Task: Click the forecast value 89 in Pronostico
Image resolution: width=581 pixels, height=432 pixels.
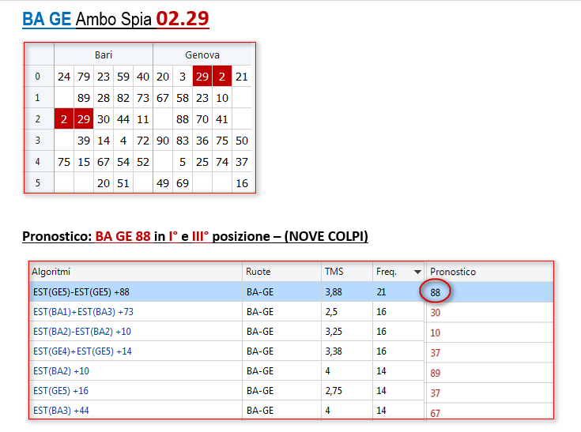Action: tap(435, 373)
